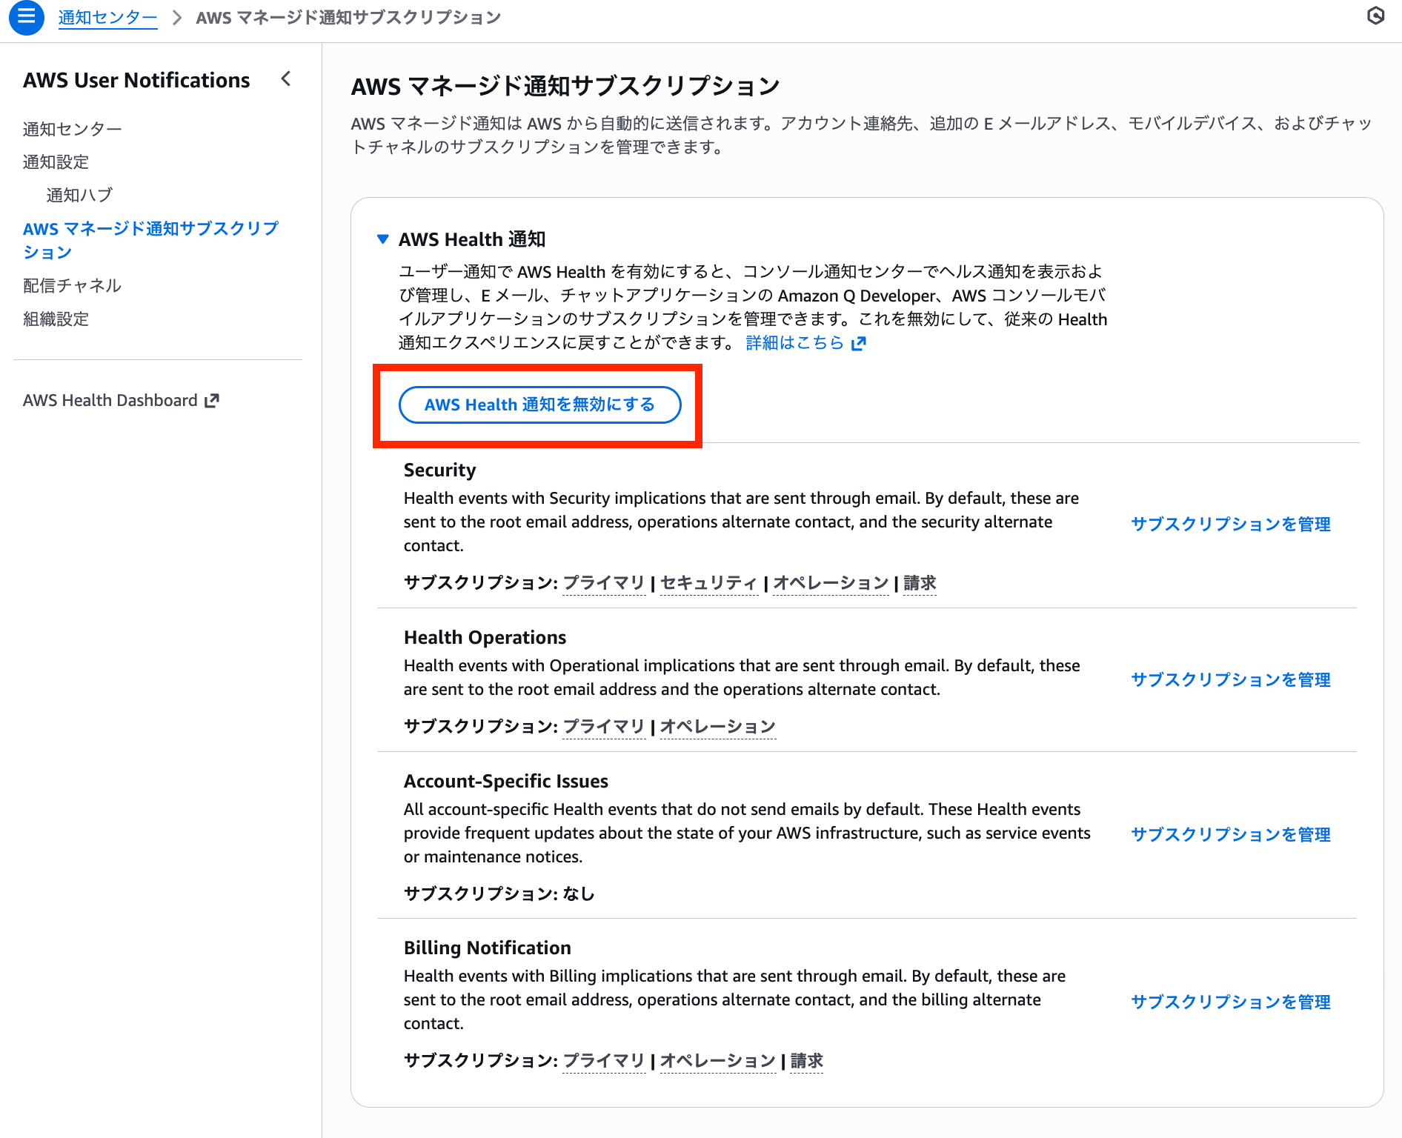Open the 通知ハブ page

(79, 195)
